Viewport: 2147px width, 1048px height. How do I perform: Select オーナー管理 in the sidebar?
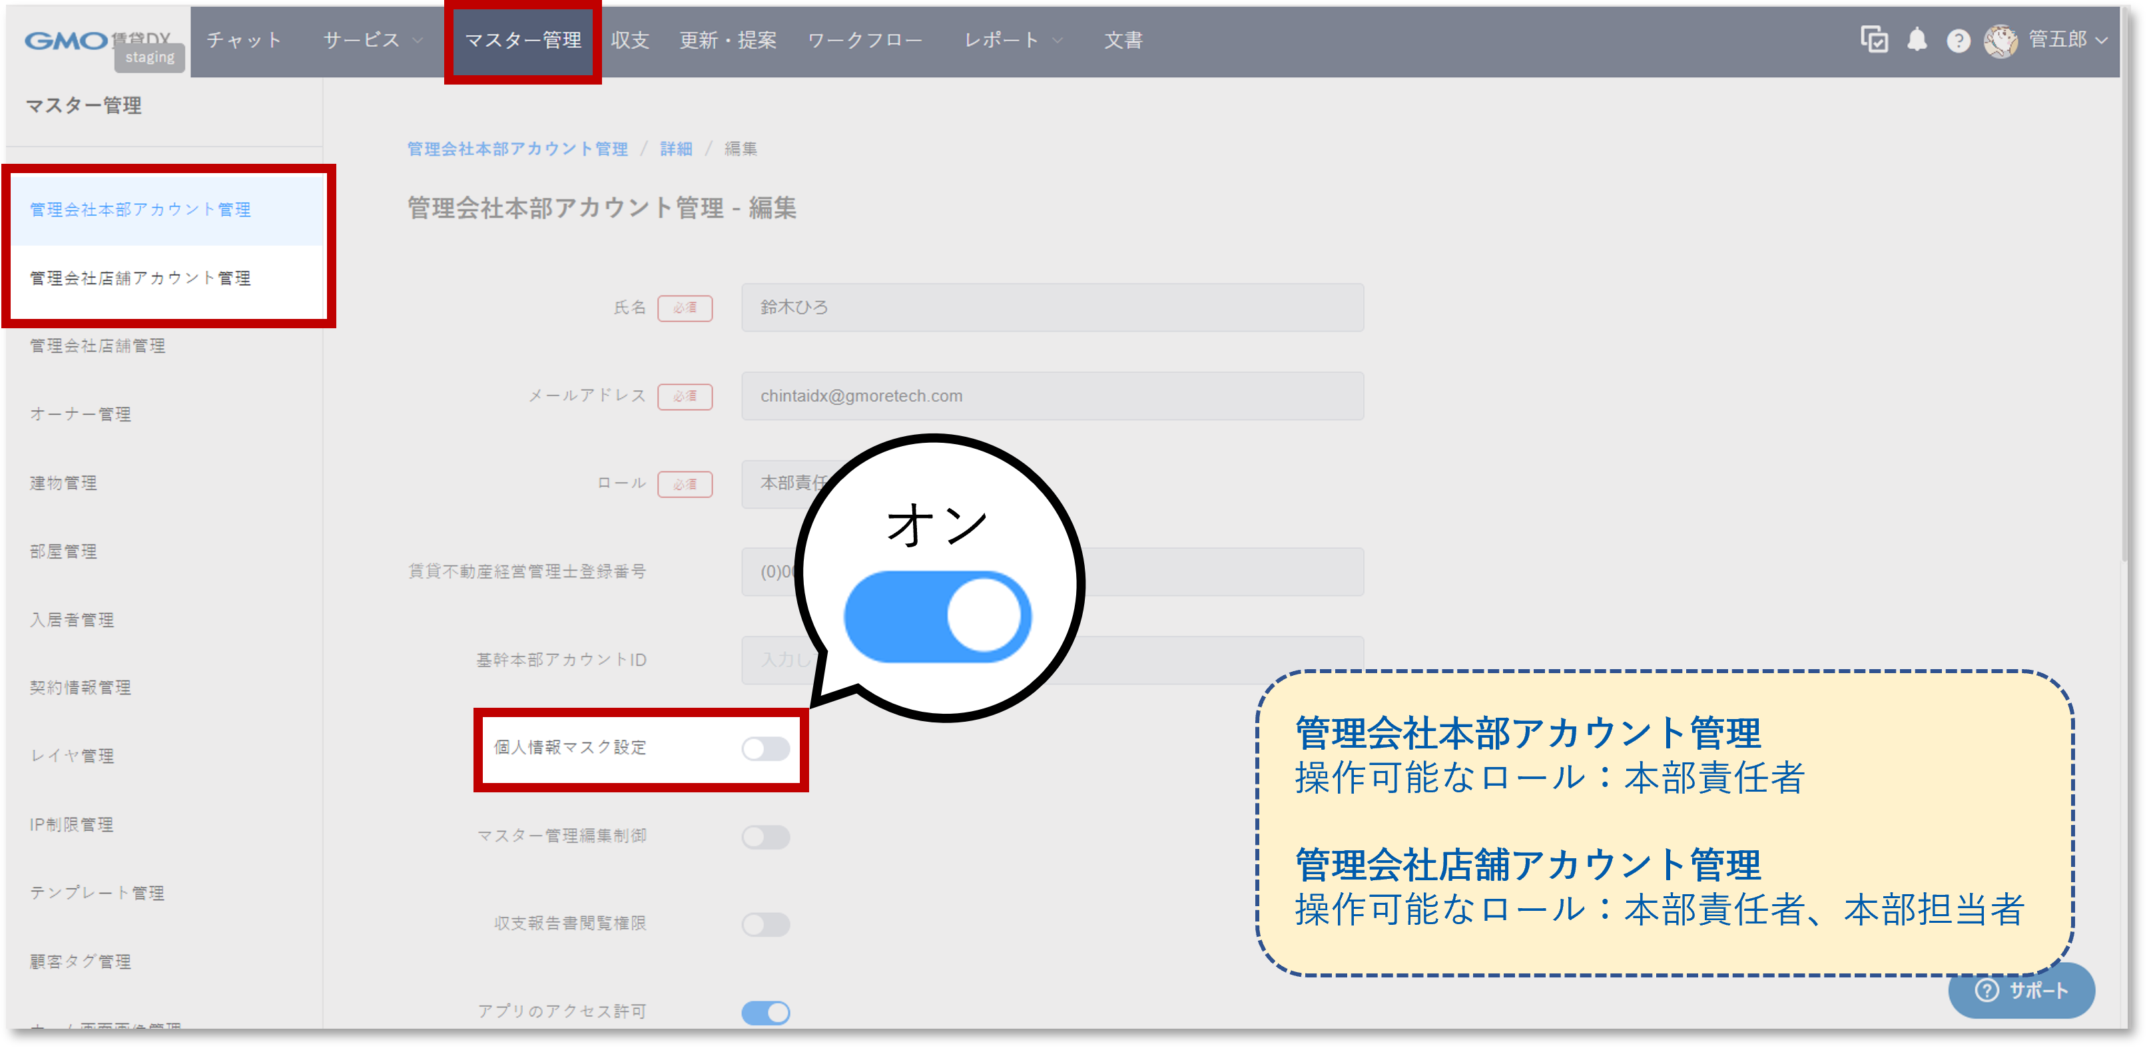80,413
